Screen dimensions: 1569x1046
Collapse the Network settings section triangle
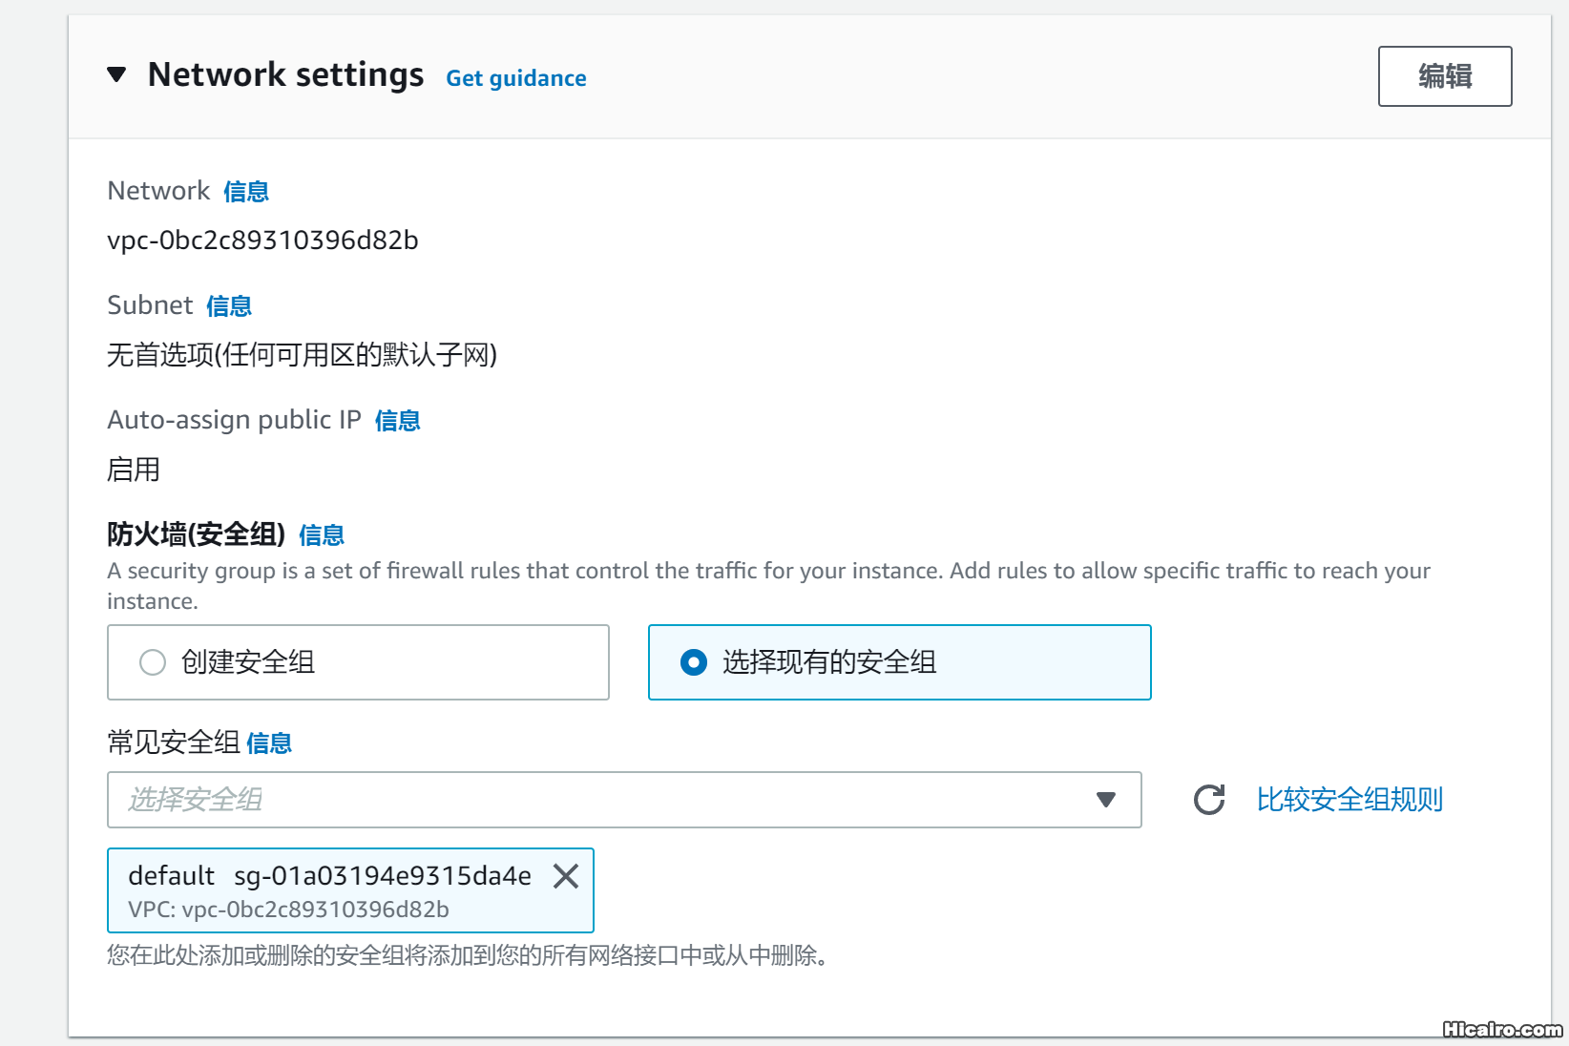[x=116, y=74]
